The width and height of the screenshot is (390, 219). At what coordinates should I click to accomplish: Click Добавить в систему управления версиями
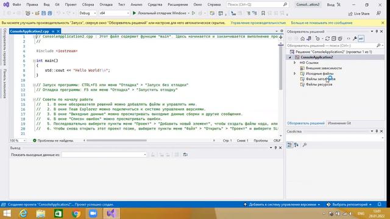point(282,204)
